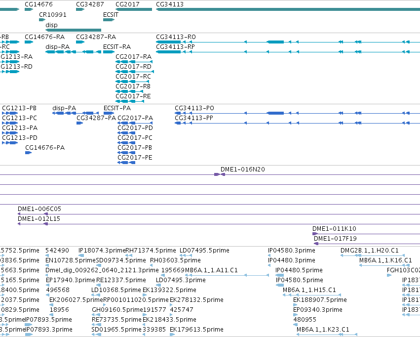
Task: Click EST label IP07893.3prime
Action: pos(49,330)
